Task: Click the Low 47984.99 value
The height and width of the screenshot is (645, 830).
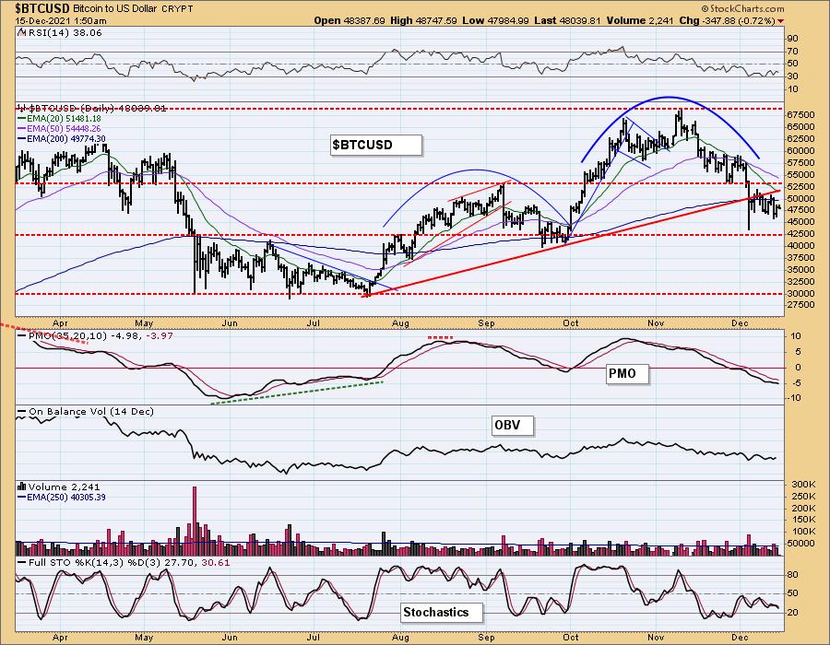Action: pyautogui.click(x=495, y=20)
